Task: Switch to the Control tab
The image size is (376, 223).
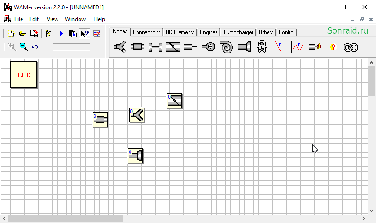Action: [x=287, y=32]
